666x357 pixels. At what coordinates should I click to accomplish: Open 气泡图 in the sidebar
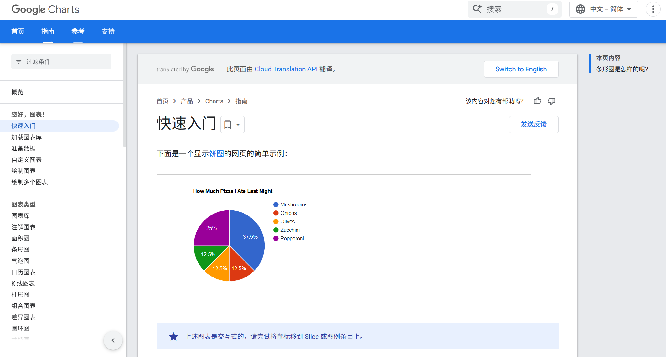20,261
